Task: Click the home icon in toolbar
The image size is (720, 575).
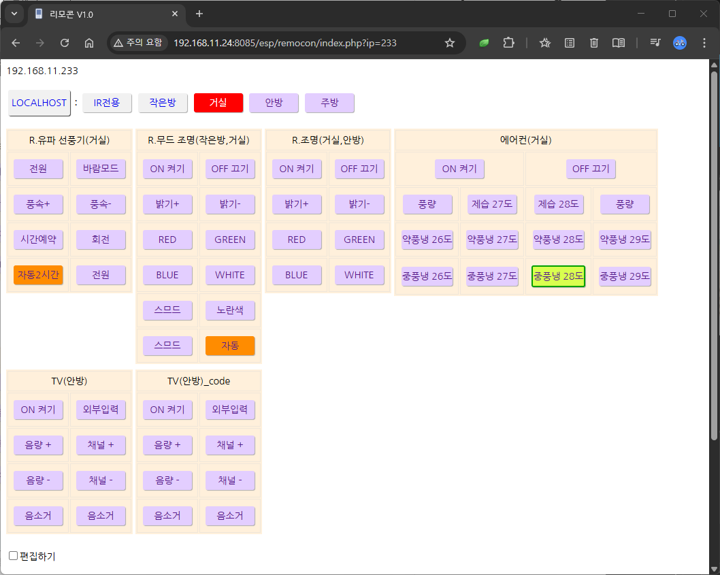Action: pos(88,43)
